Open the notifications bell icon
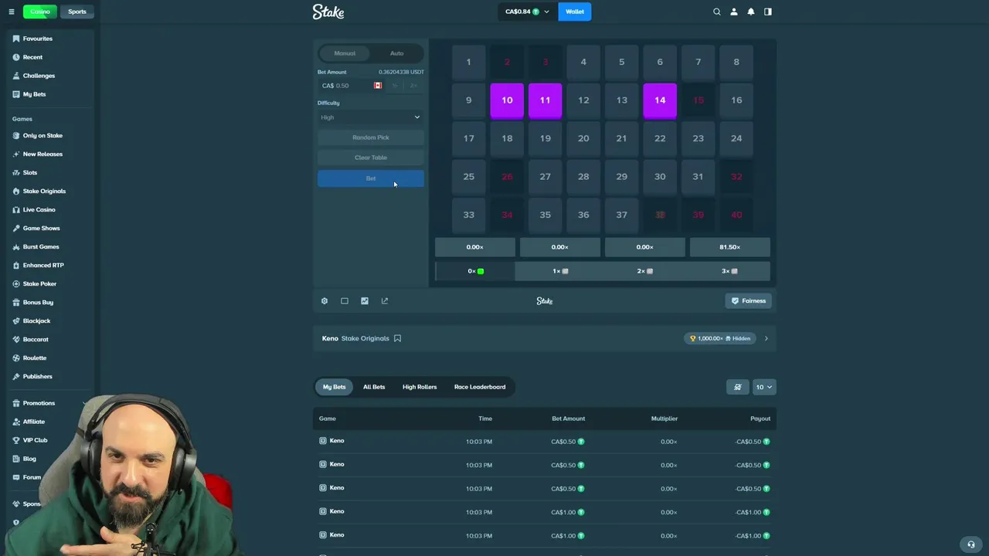Image resolution: width=989 pixels, height=556 pixels. (751, 12)
